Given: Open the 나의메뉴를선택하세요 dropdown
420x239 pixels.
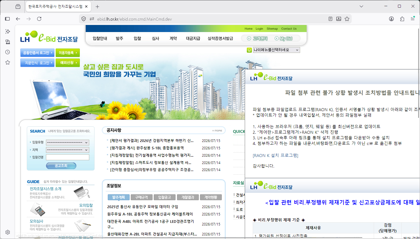Looking at the screenshot, I should (276, 50).
